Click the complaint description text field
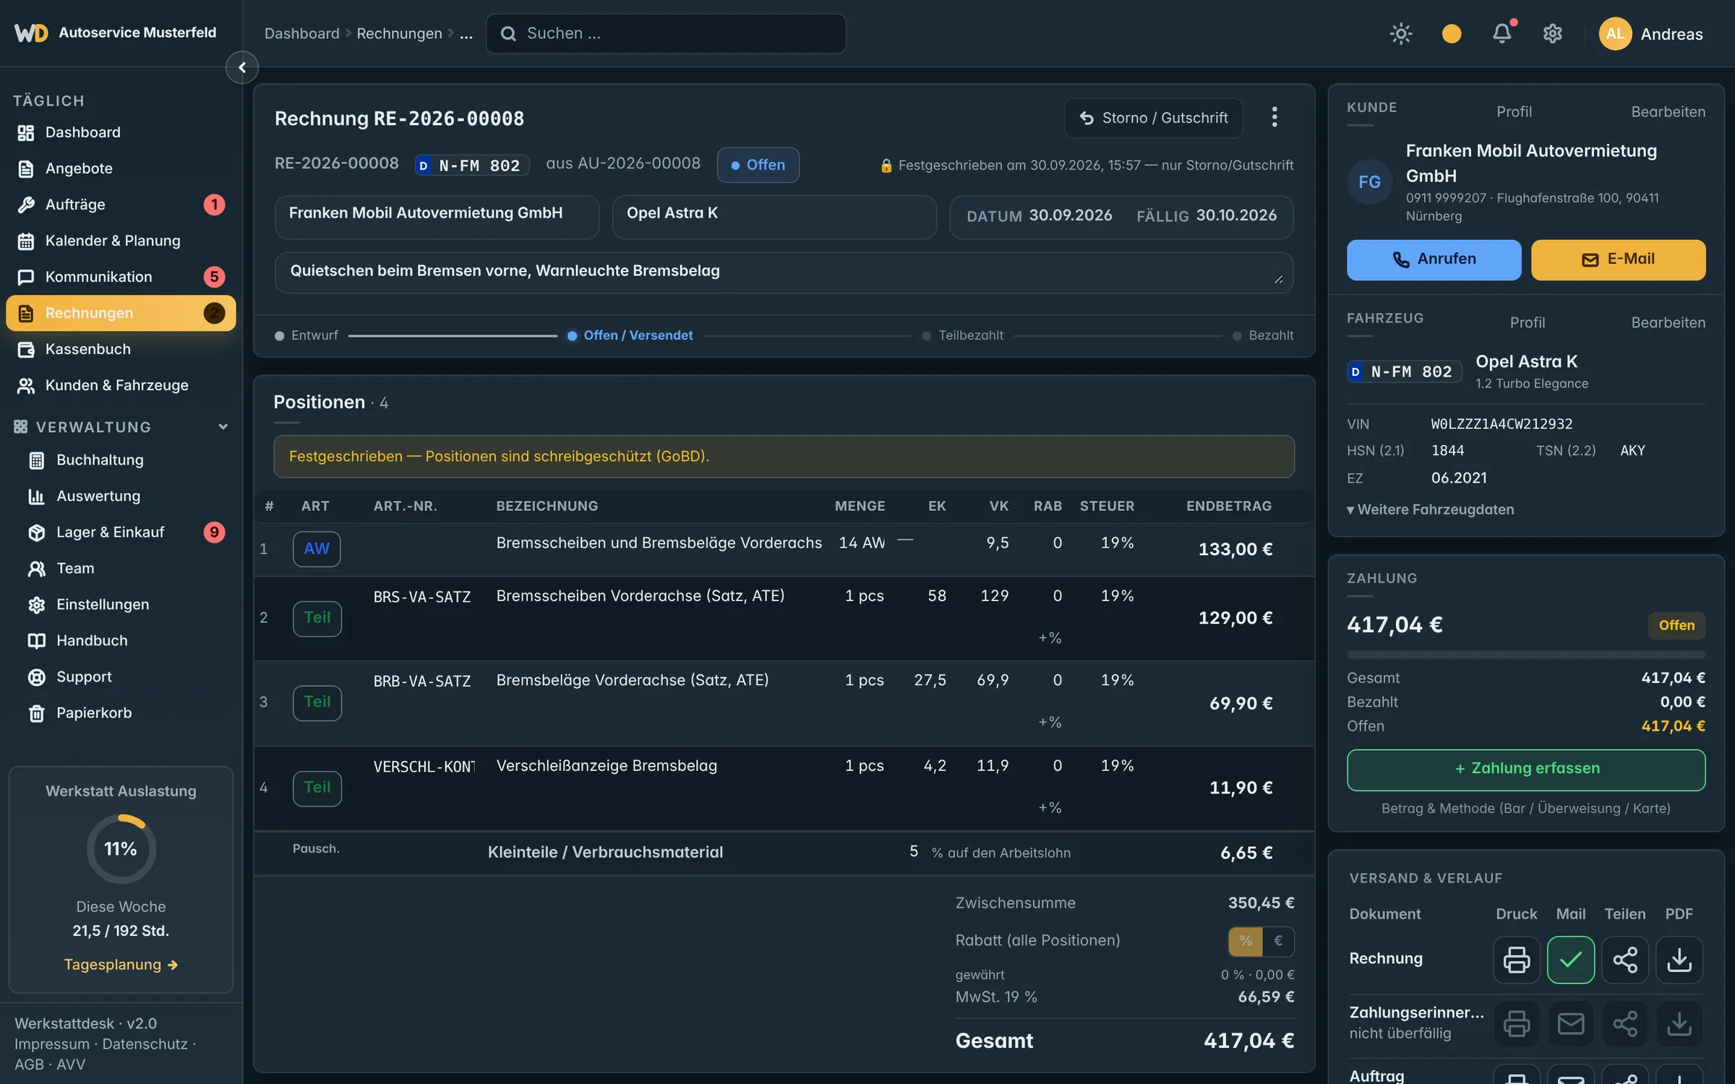The width and height of the screenshot is (1735, 1084). pos(784,272)
